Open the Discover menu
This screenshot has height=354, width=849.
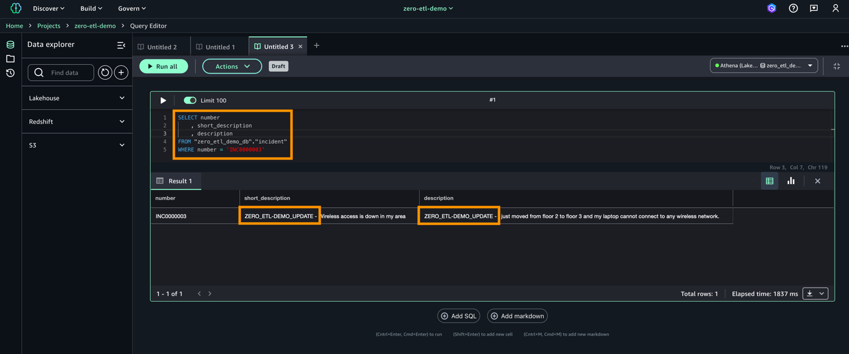49,8
